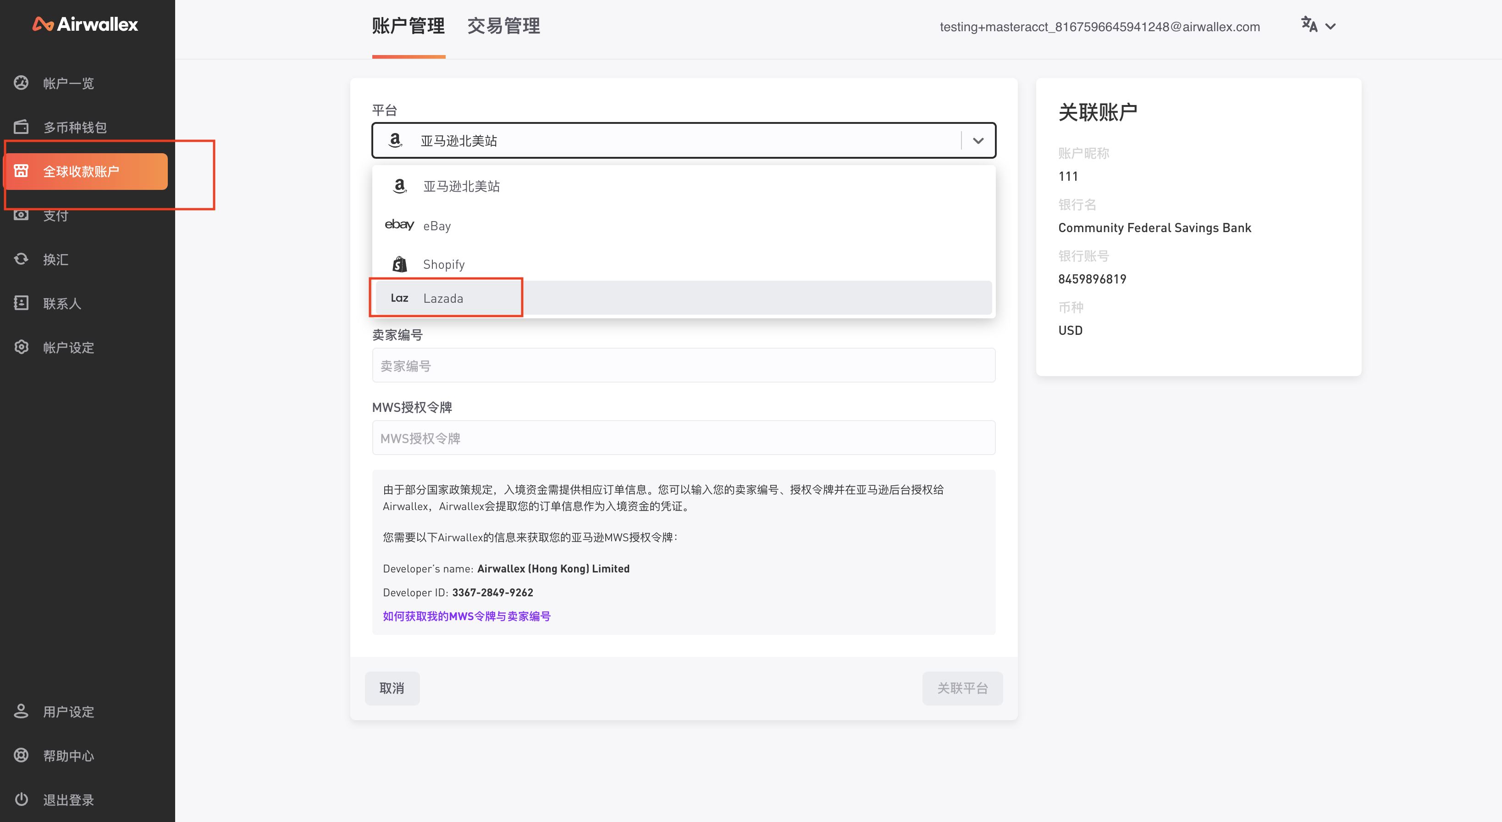Click 关联平台 button to confirm
Image resolution: width=1502 pixels, height=822 pixels.
(961, 687)
